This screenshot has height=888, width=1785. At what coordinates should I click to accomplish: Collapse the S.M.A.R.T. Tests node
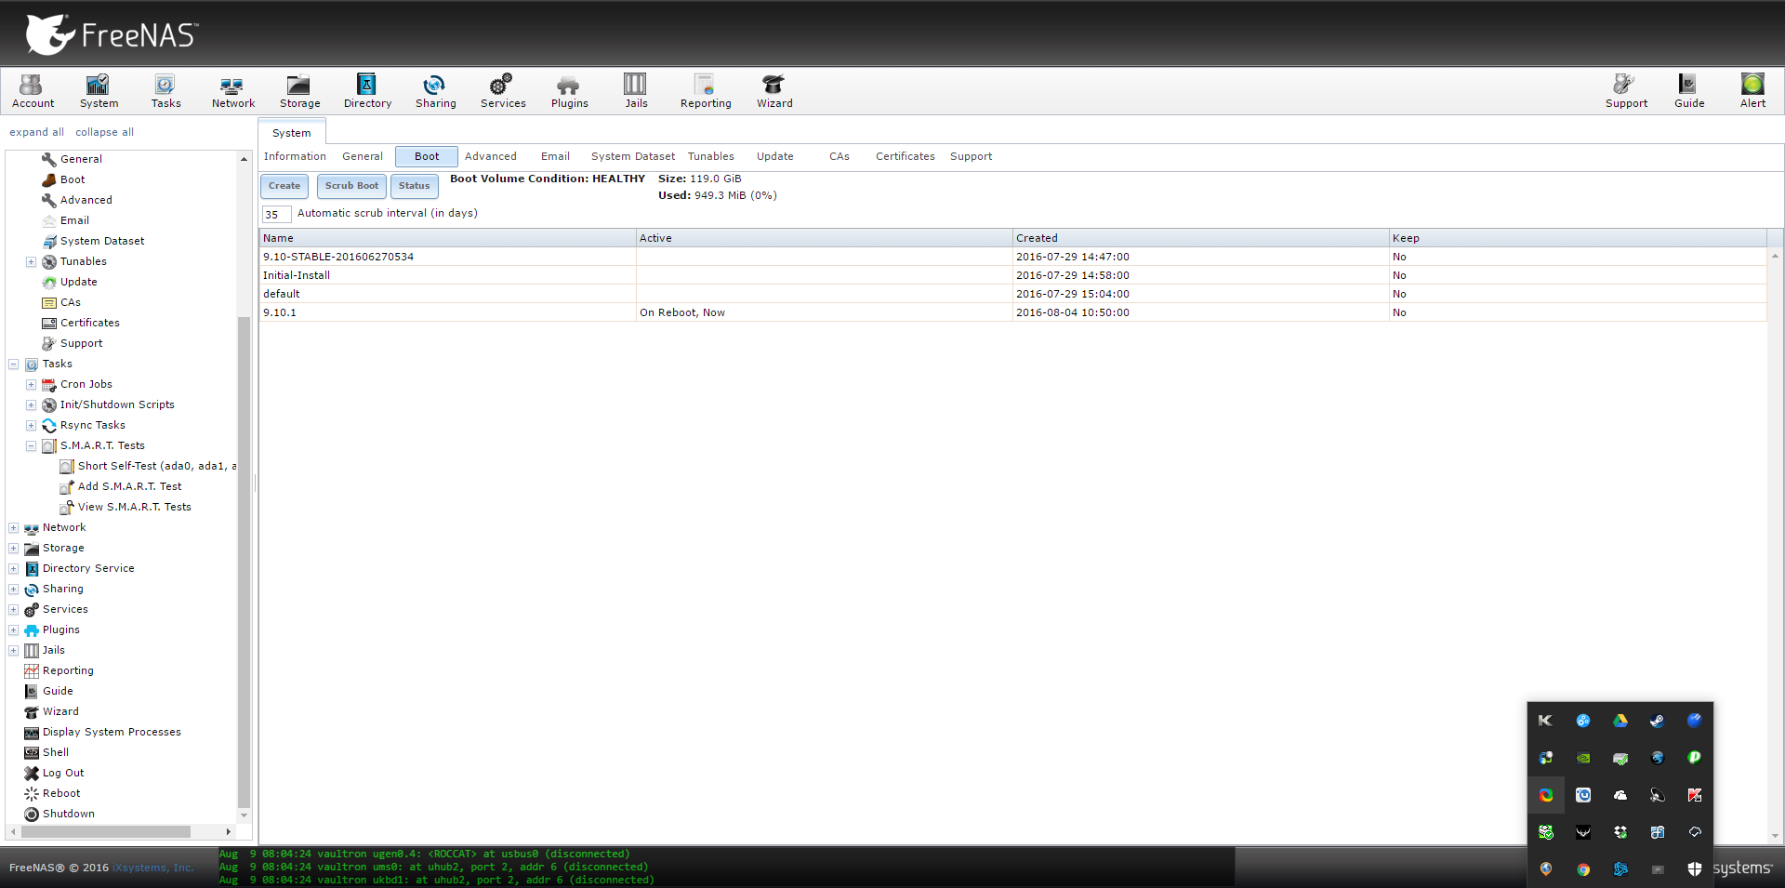31,446
